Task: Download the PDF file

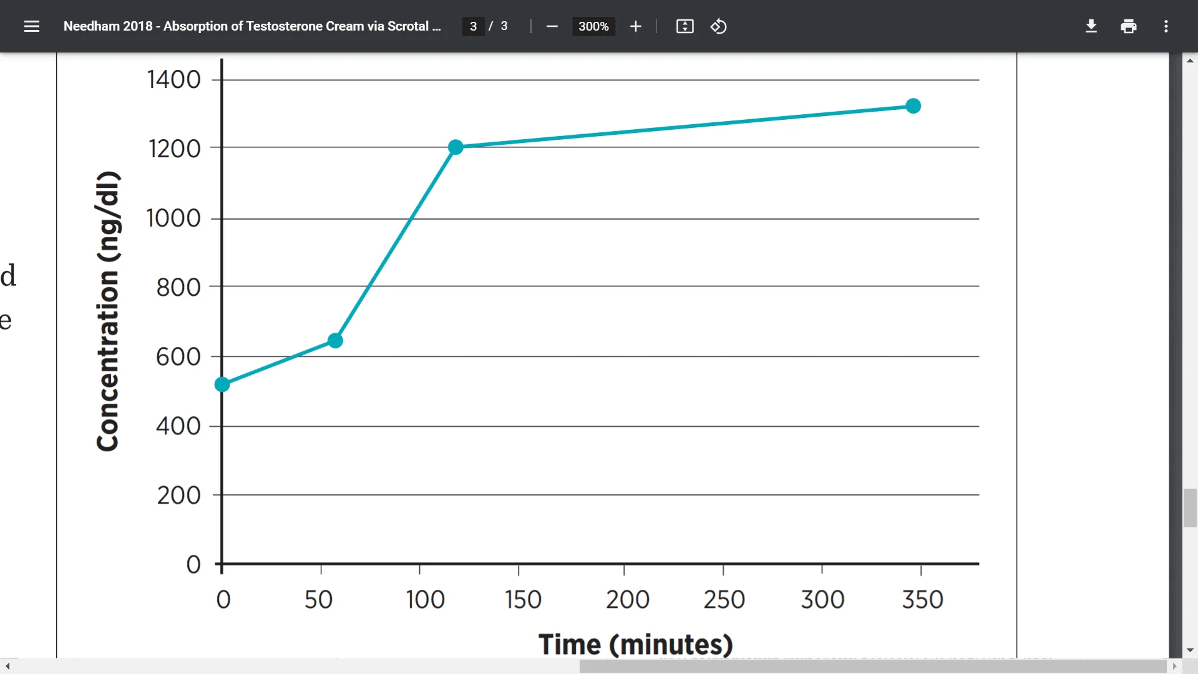Action: click(1091, 26)
